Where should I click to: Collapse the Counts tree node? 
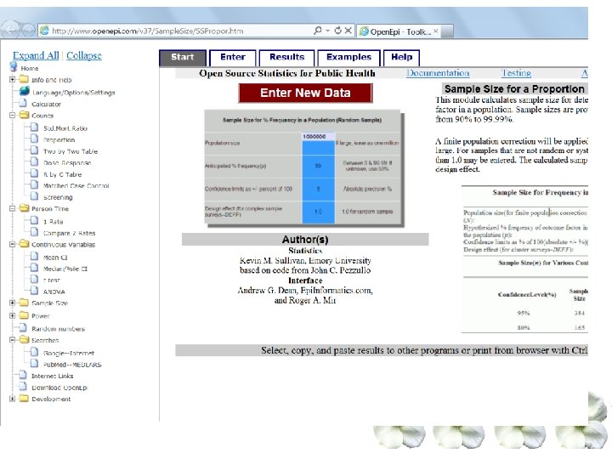(x=13, y=115)
